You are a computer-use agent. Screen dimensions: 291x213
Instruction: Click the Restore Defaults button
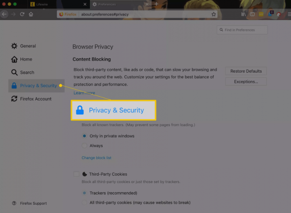(246, 71)
